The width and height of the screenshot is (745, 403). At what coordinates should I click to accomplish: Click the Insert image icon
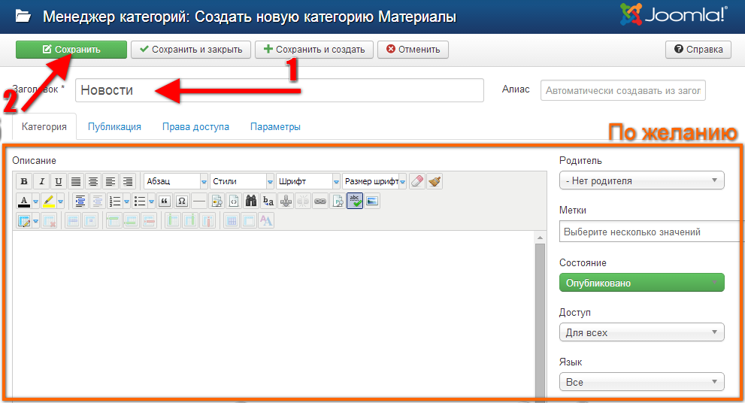tap(372, 201)
